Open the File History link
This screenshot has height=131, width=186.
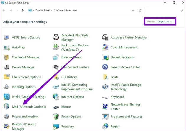pyautogui.click(x=69, y=77)
